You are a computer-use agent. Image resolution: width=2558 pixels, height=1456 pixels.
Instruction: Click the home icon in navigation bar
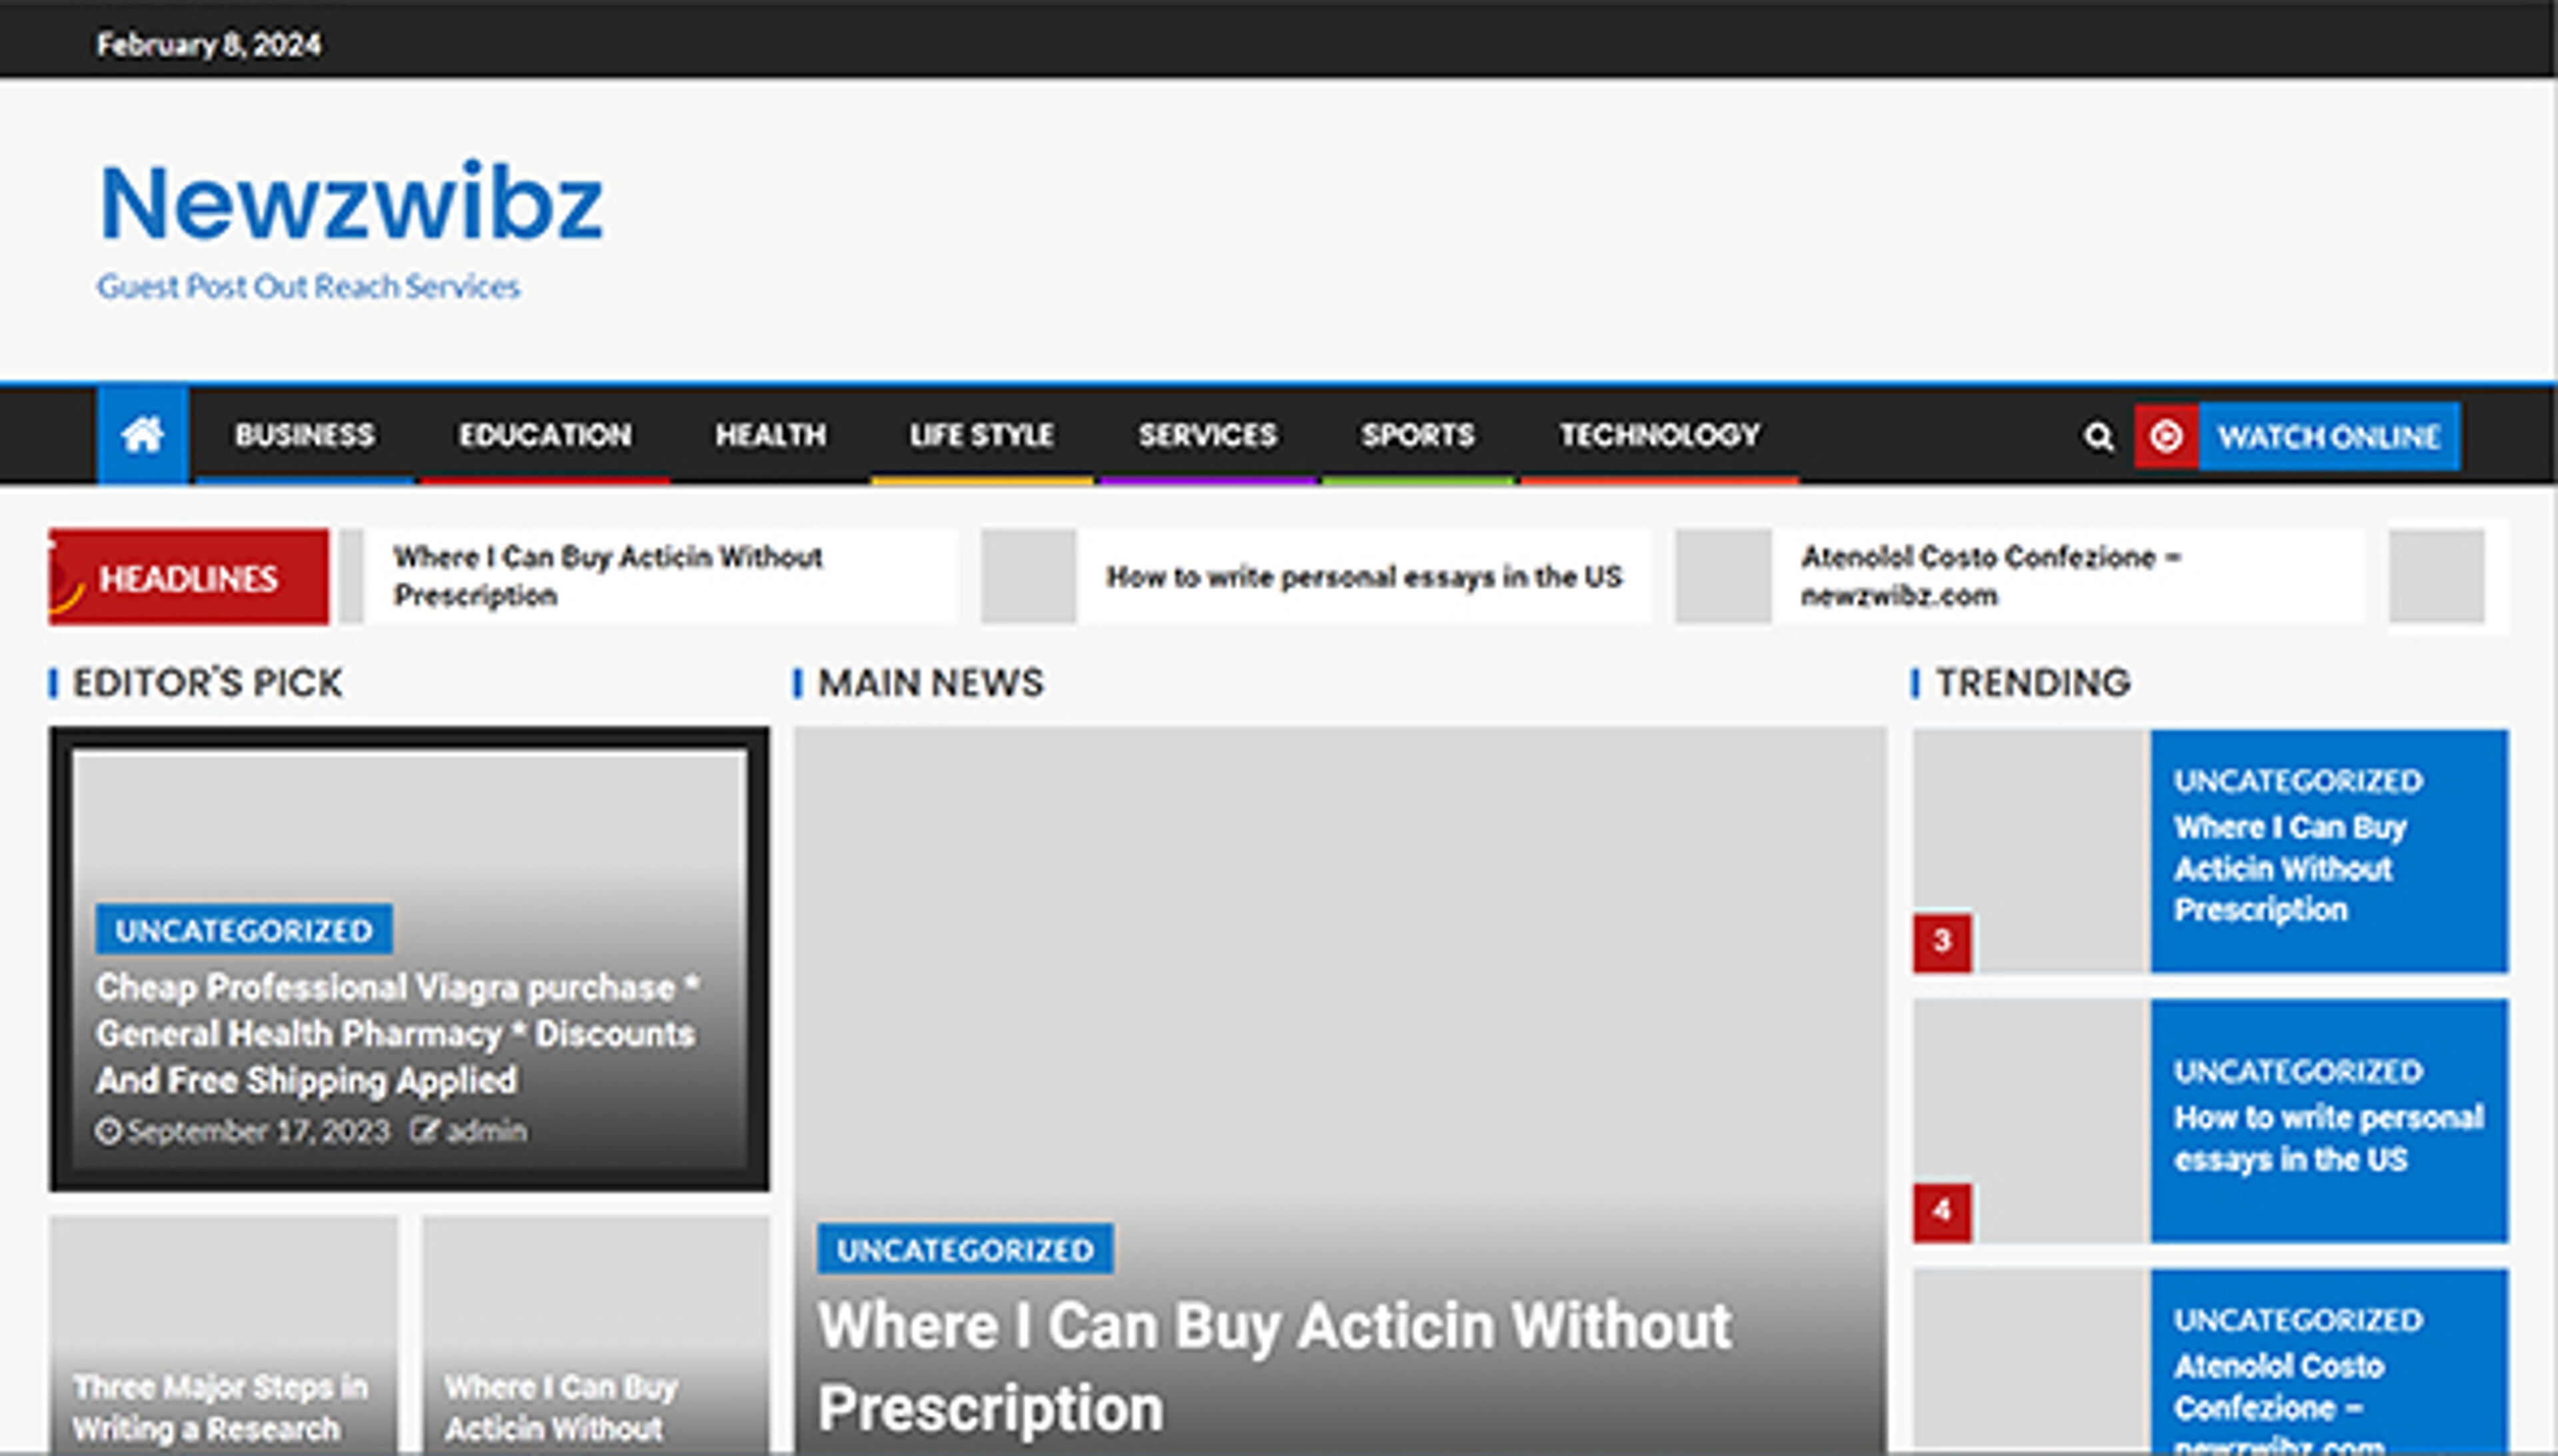[x=143, y=435]
